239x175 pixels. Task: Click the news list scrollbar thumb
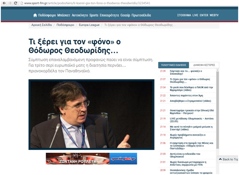pos(218,110)
